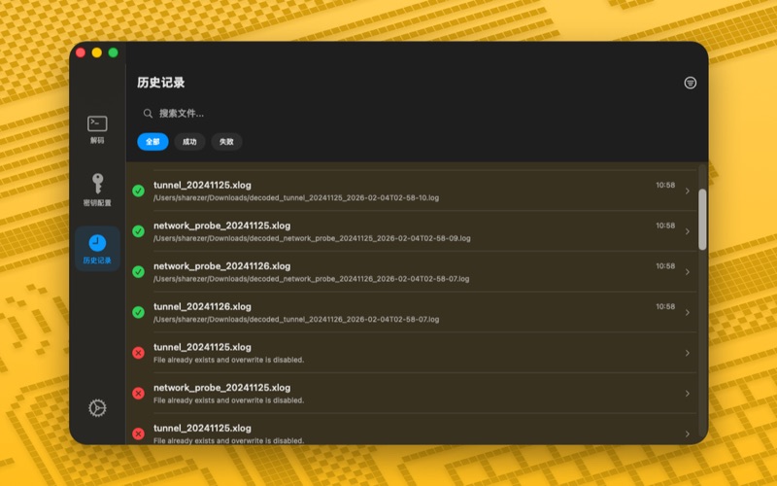777x486 pixels.
Task: Click 10:58 time on network_probe_20241126.xlog row
Action: pyautogui.click(x=665, y=265)
